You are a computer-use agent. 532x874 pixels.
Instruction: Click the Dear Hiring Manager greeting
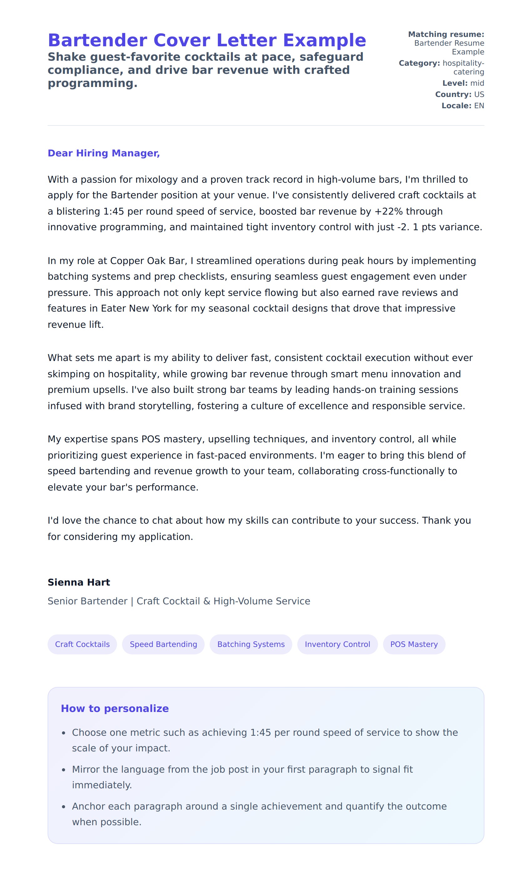pos(104,153)
